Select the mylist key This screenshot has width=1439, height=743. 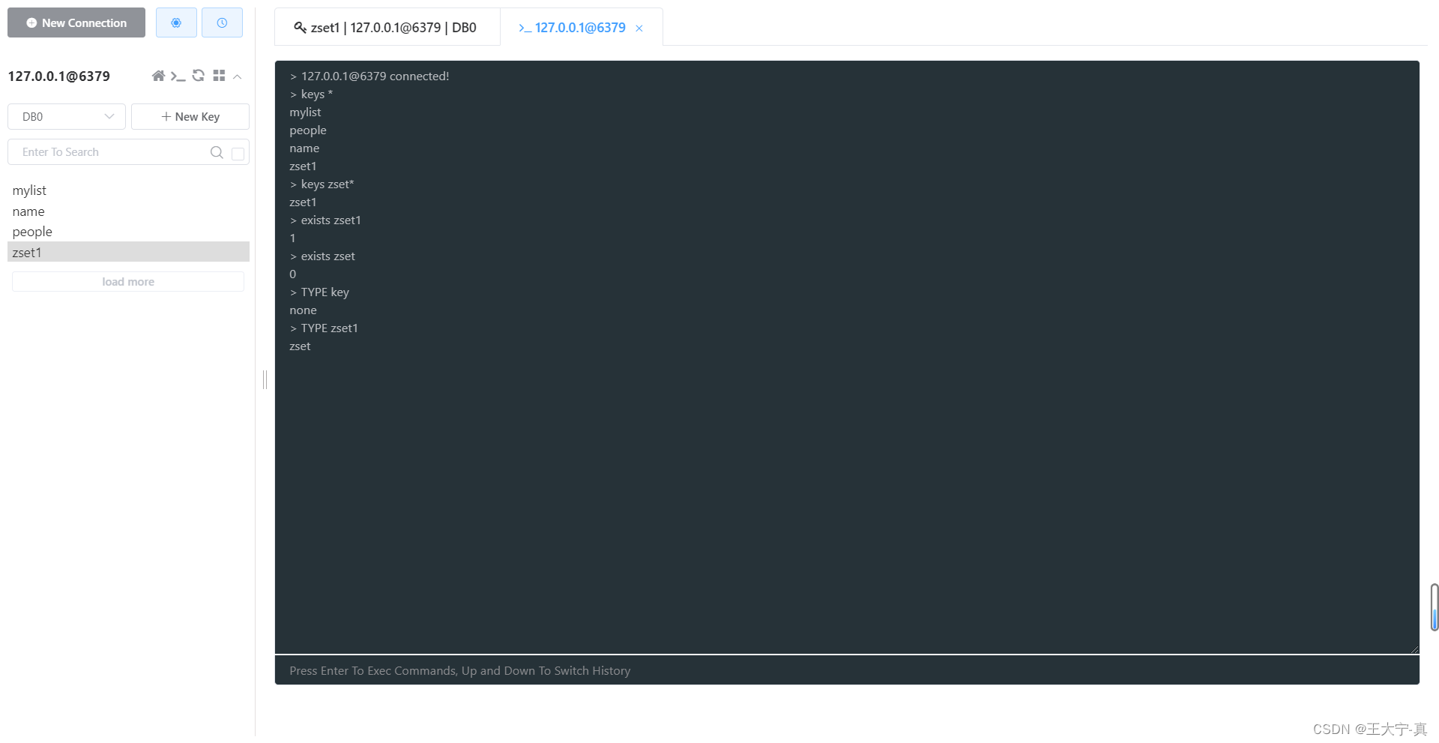tap(128, 190)
